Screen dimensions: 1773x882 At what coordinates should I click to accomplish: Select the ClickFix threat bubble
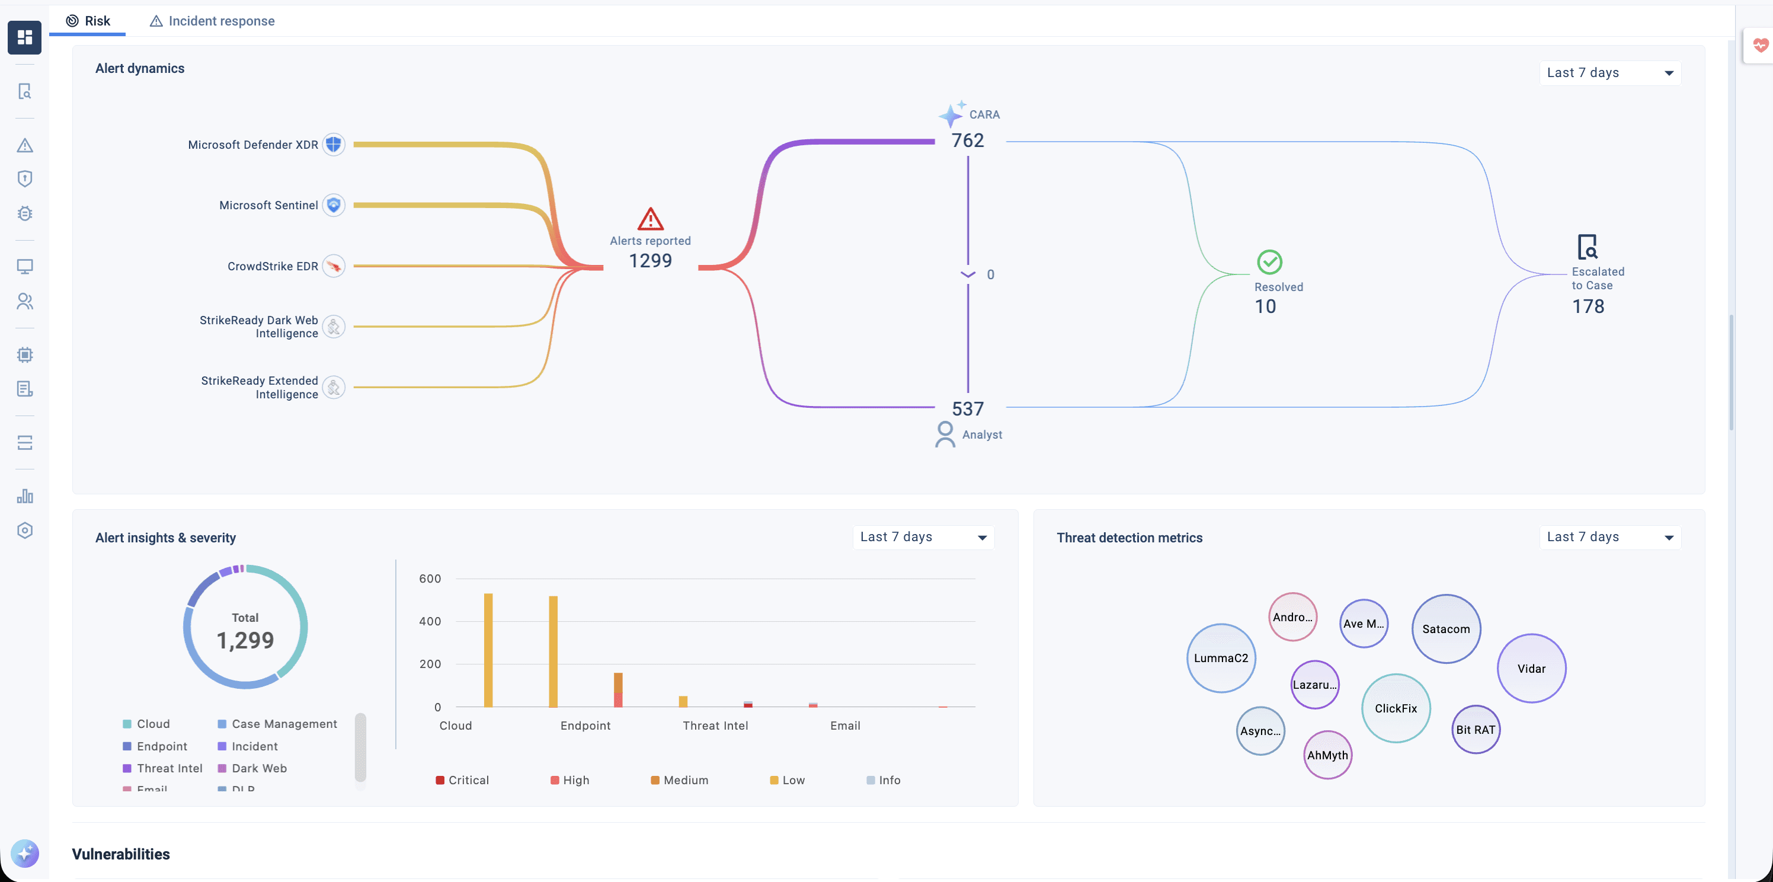(1396, 708)
